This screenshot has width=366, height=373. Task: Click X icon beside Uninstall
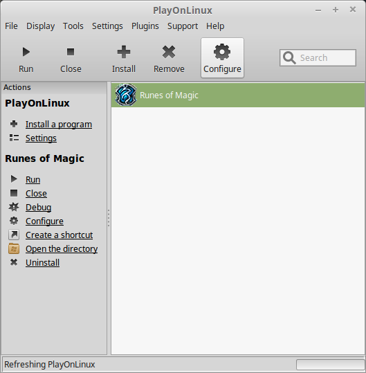[14, 262]
